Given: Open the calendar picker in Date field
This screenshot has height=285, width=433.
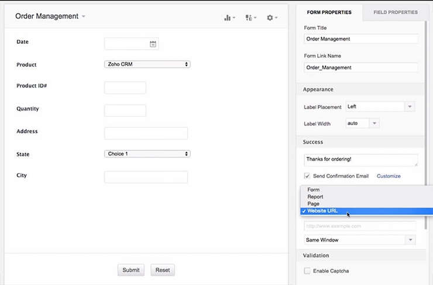Looking at the screenshot, I should (x=153, y=44).
